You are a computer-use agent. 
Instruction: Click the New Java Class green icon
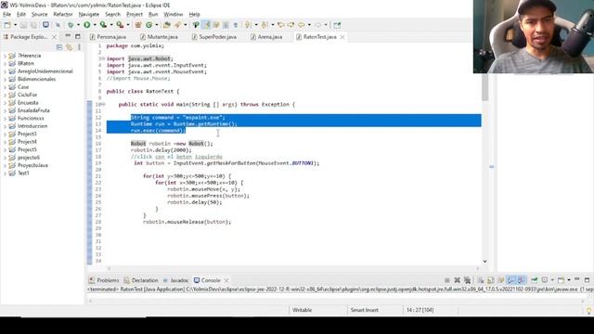coord(148,25)
